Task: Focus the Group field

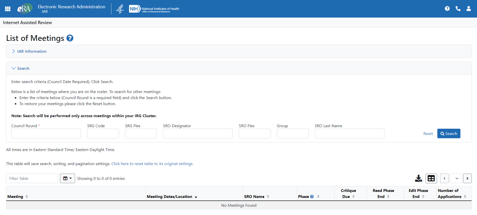Action: 293,133
